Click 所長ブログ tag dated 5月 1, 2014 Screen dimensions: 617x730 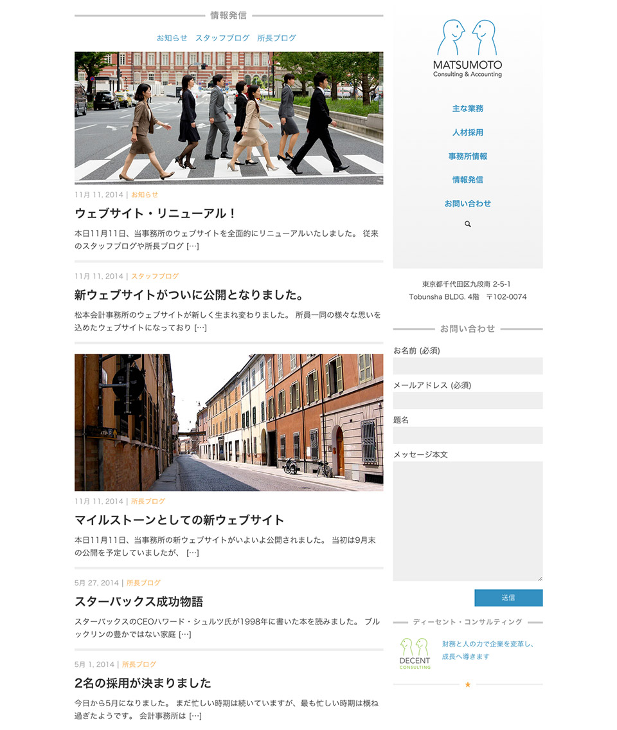tap(139, 664)
